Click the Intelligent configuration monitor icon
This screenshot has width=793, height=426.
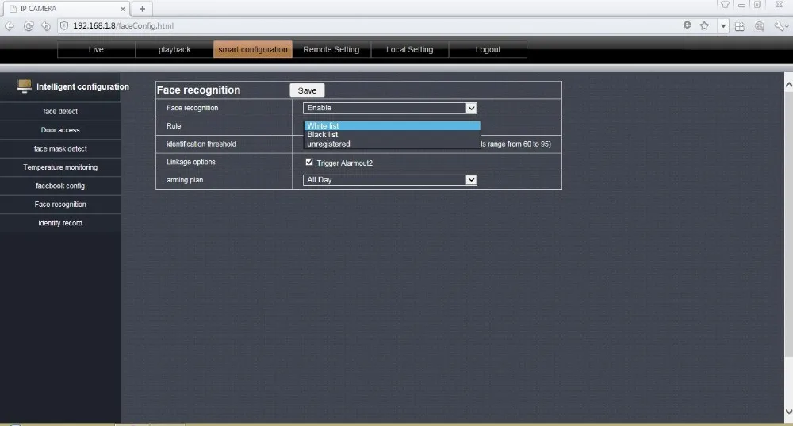tap(25, 86)
